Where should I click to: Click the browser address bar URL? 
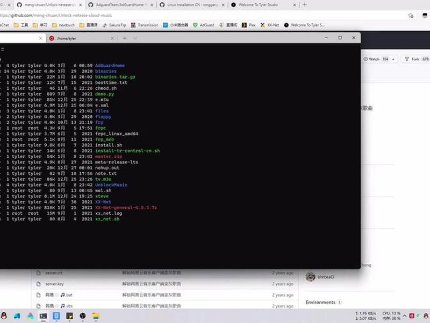(x=56, y=16)
